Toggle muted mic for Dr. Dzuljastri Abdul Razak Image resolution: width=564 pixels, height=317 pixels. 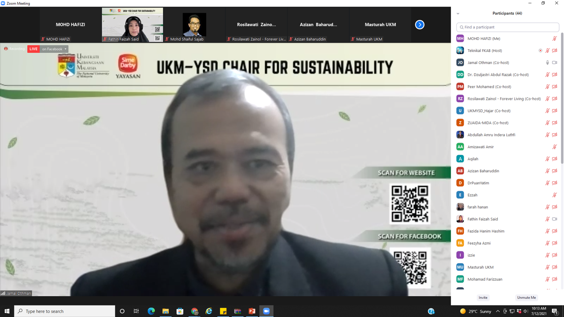click(548, 75)
